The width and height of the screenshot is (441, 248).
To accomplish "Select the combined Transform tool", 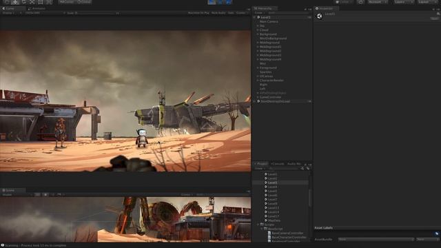I will pyautogui.click(x=49, y=2).
